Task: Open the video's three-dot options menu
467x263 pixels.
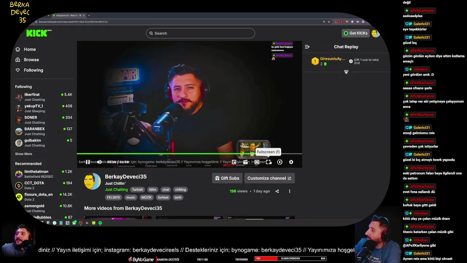Action: click(290, 191)
